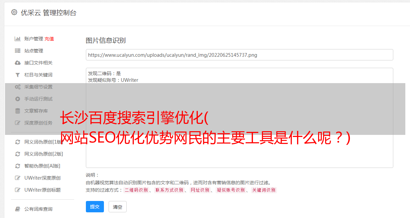Click the refresh icon for 同义词伪原创[1版]
Viewport: 410px width, 218px height.
tap(18, 142)
